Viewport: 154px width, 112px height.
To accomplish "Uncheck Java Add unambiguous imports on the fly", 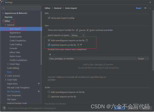I will click(49, 40).
